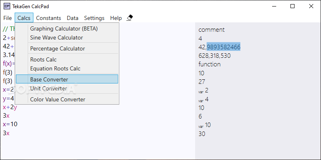Click the editor line x=10
Viewport: 321px width, 160px height.
pos(10,124)
